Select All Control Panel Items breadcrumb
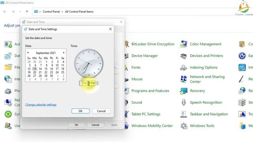The height and width of the screenshot is (142, 253). (x=79, y=11)
